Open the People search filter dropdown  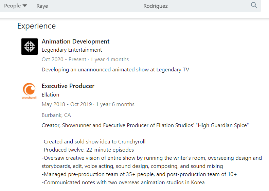(x=16, y=6)
